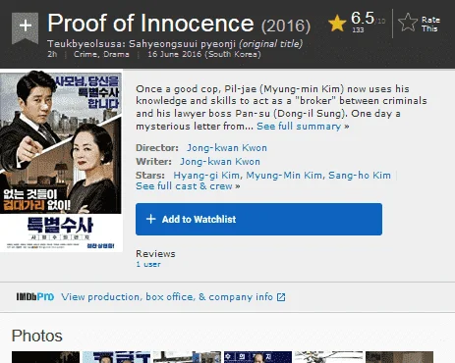
Task: Click the 133 ratings count
Action: click(358, 29)
